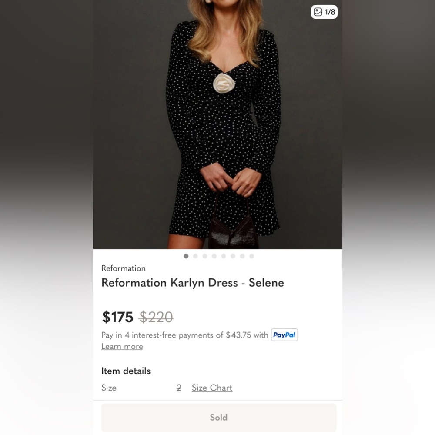Image resolution: width=435 pixels, height=435 pixels.
Task: Click the crossed-out $220 original price
Action: click(x=156, y=318)
